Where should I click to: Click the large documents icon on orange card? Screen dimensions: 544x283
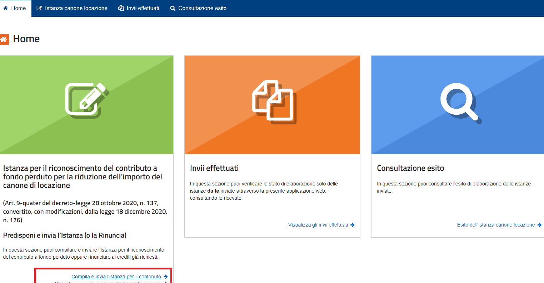point(274,102)
